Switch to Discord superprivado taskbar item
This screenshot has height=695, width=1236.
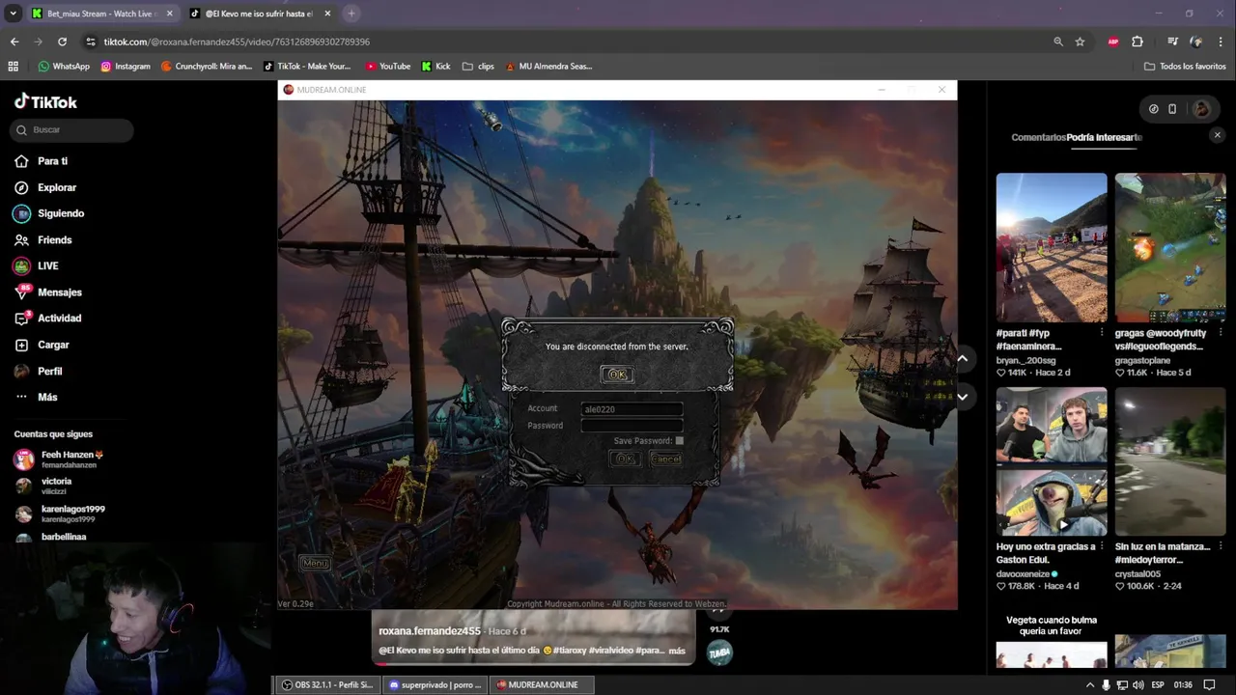coord(435,684)
